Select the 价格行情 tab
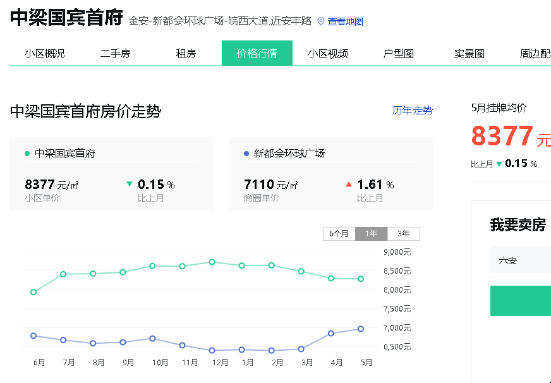This screenshot has width=551, height=383. pos(257,53)
